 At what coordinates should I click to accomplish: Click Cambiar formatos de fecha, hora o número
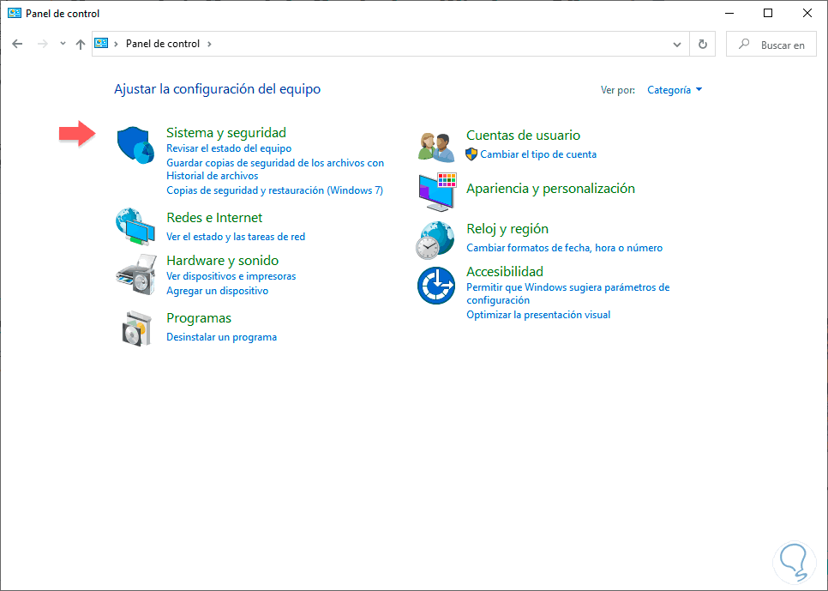[x=565, y=248]
